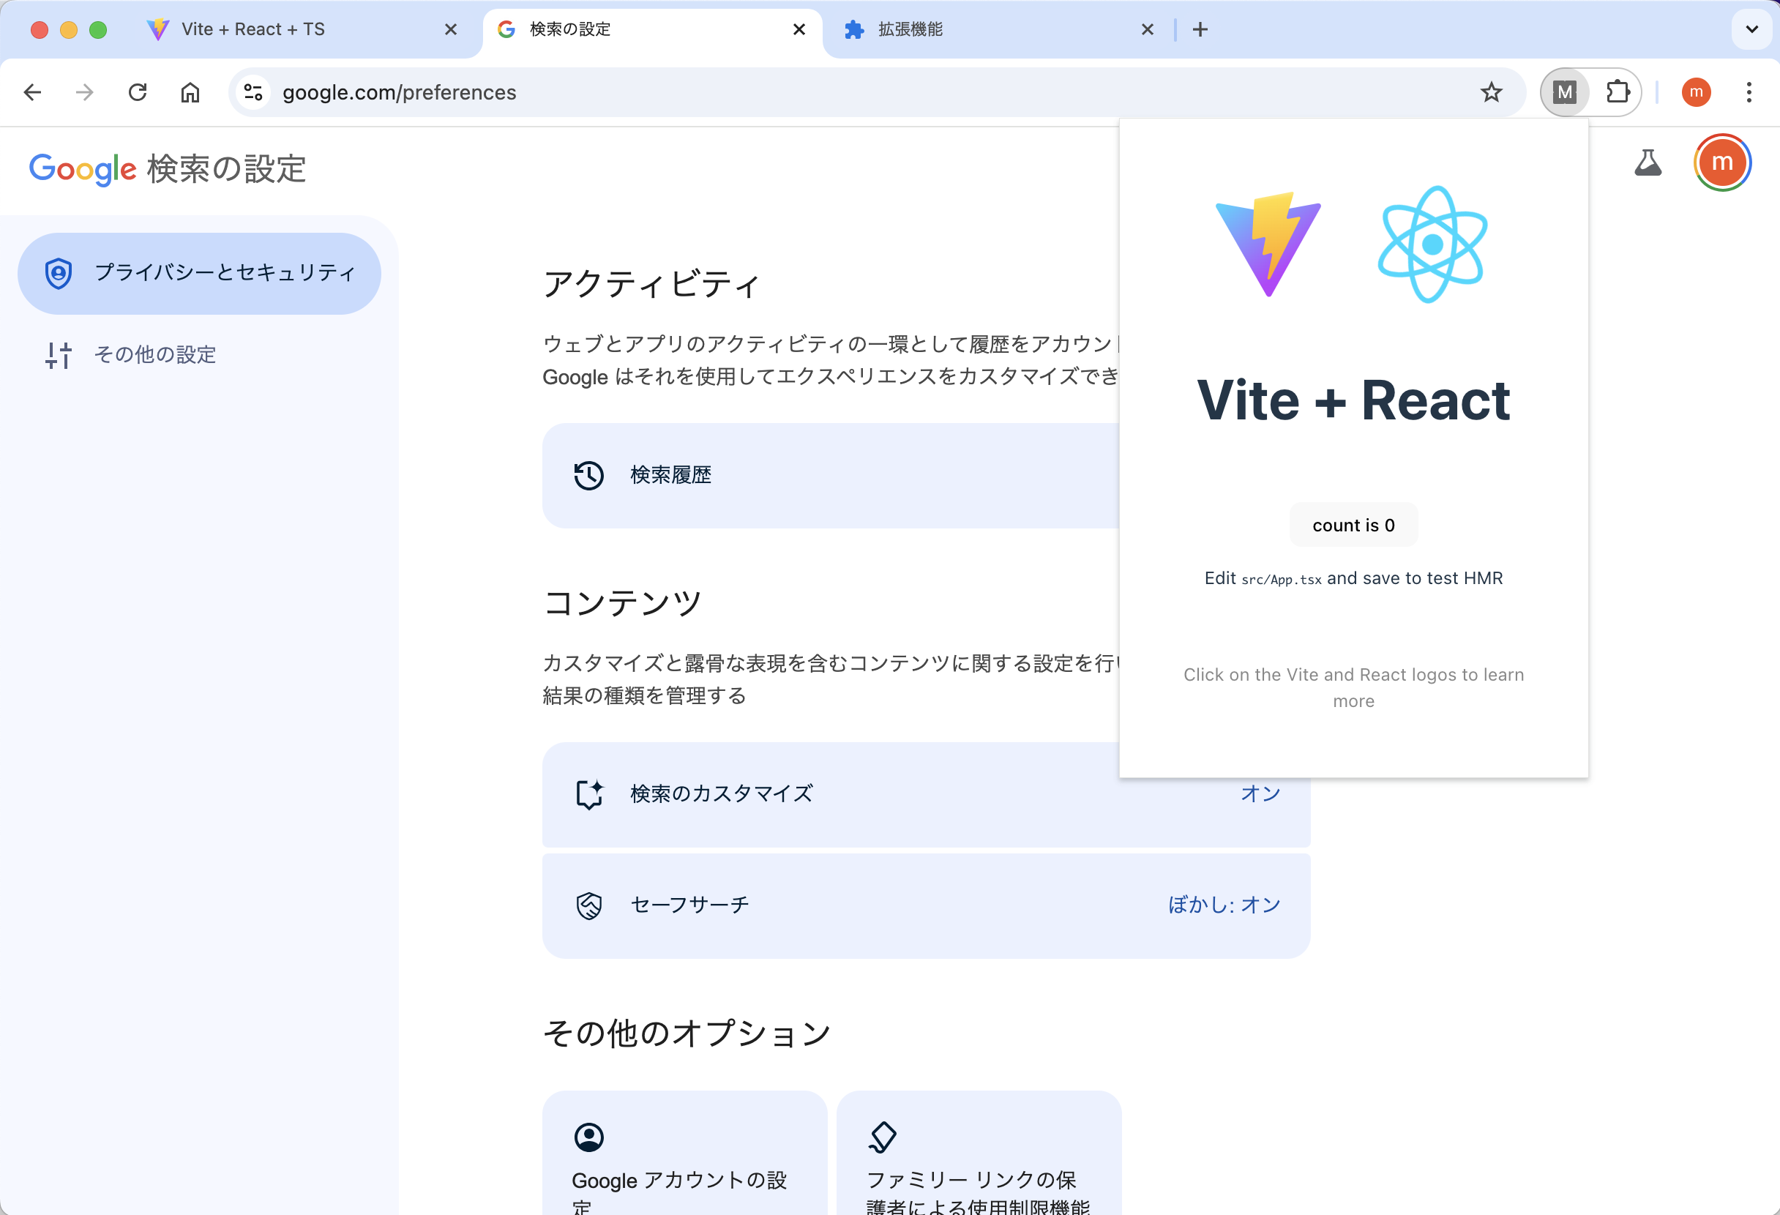Open Chrome profile avatar menu
The height and width of the screenshot is (1215, 1780).
pos(1696,92)
